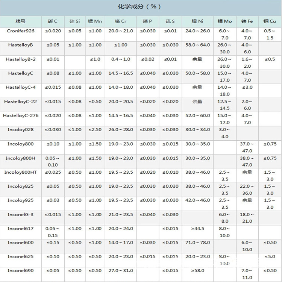
Task: Click HastelloyC nickel value 50.0～58.0
Action: [198, 73]
